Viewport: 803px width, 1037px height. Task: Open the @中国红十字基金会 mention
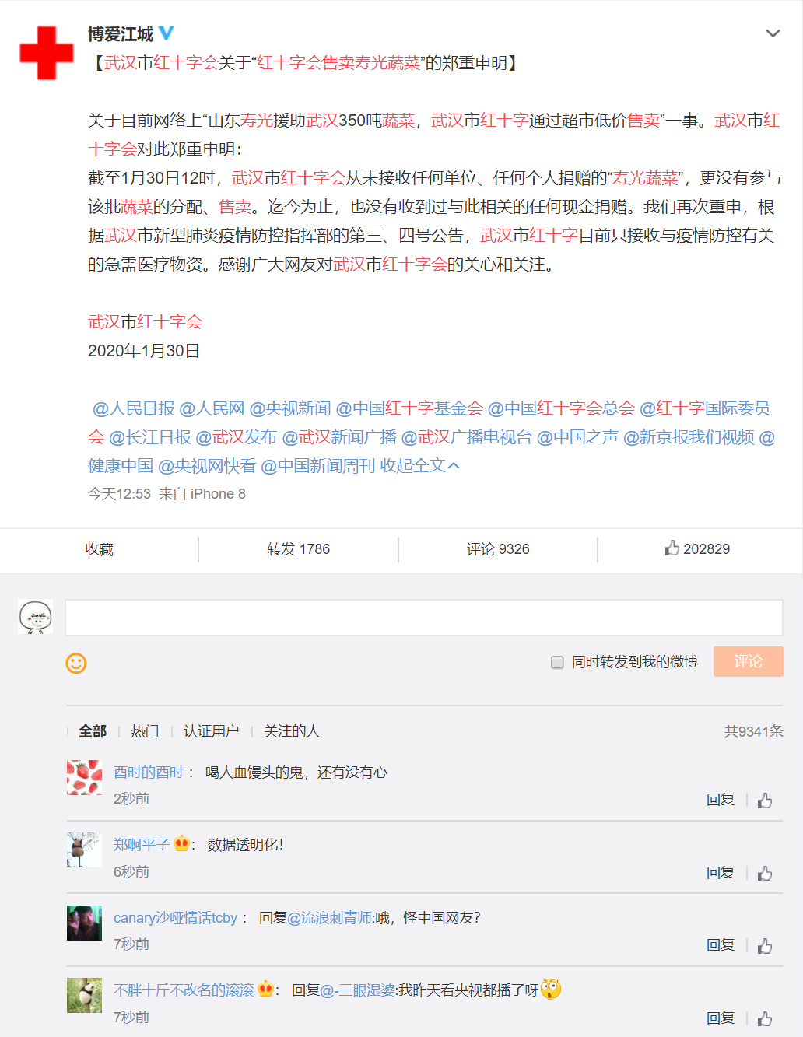(409, 408)
